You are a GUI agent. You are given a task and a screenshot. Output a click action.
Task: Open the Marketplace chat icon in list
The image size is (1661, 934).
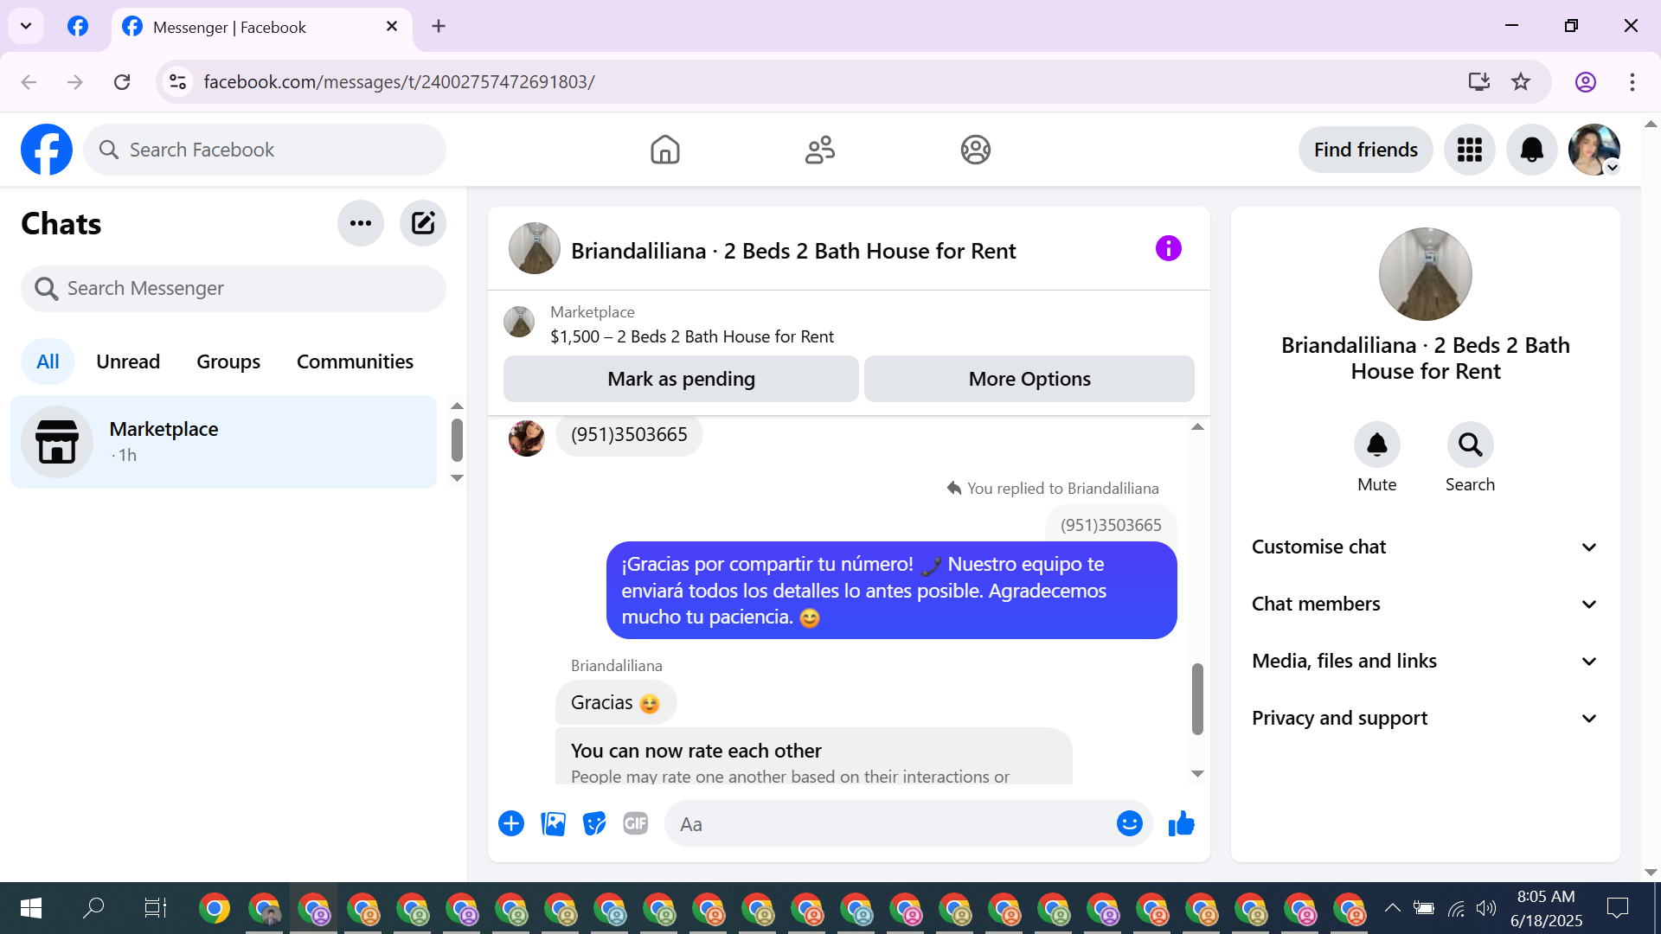(x=57, y=442)
